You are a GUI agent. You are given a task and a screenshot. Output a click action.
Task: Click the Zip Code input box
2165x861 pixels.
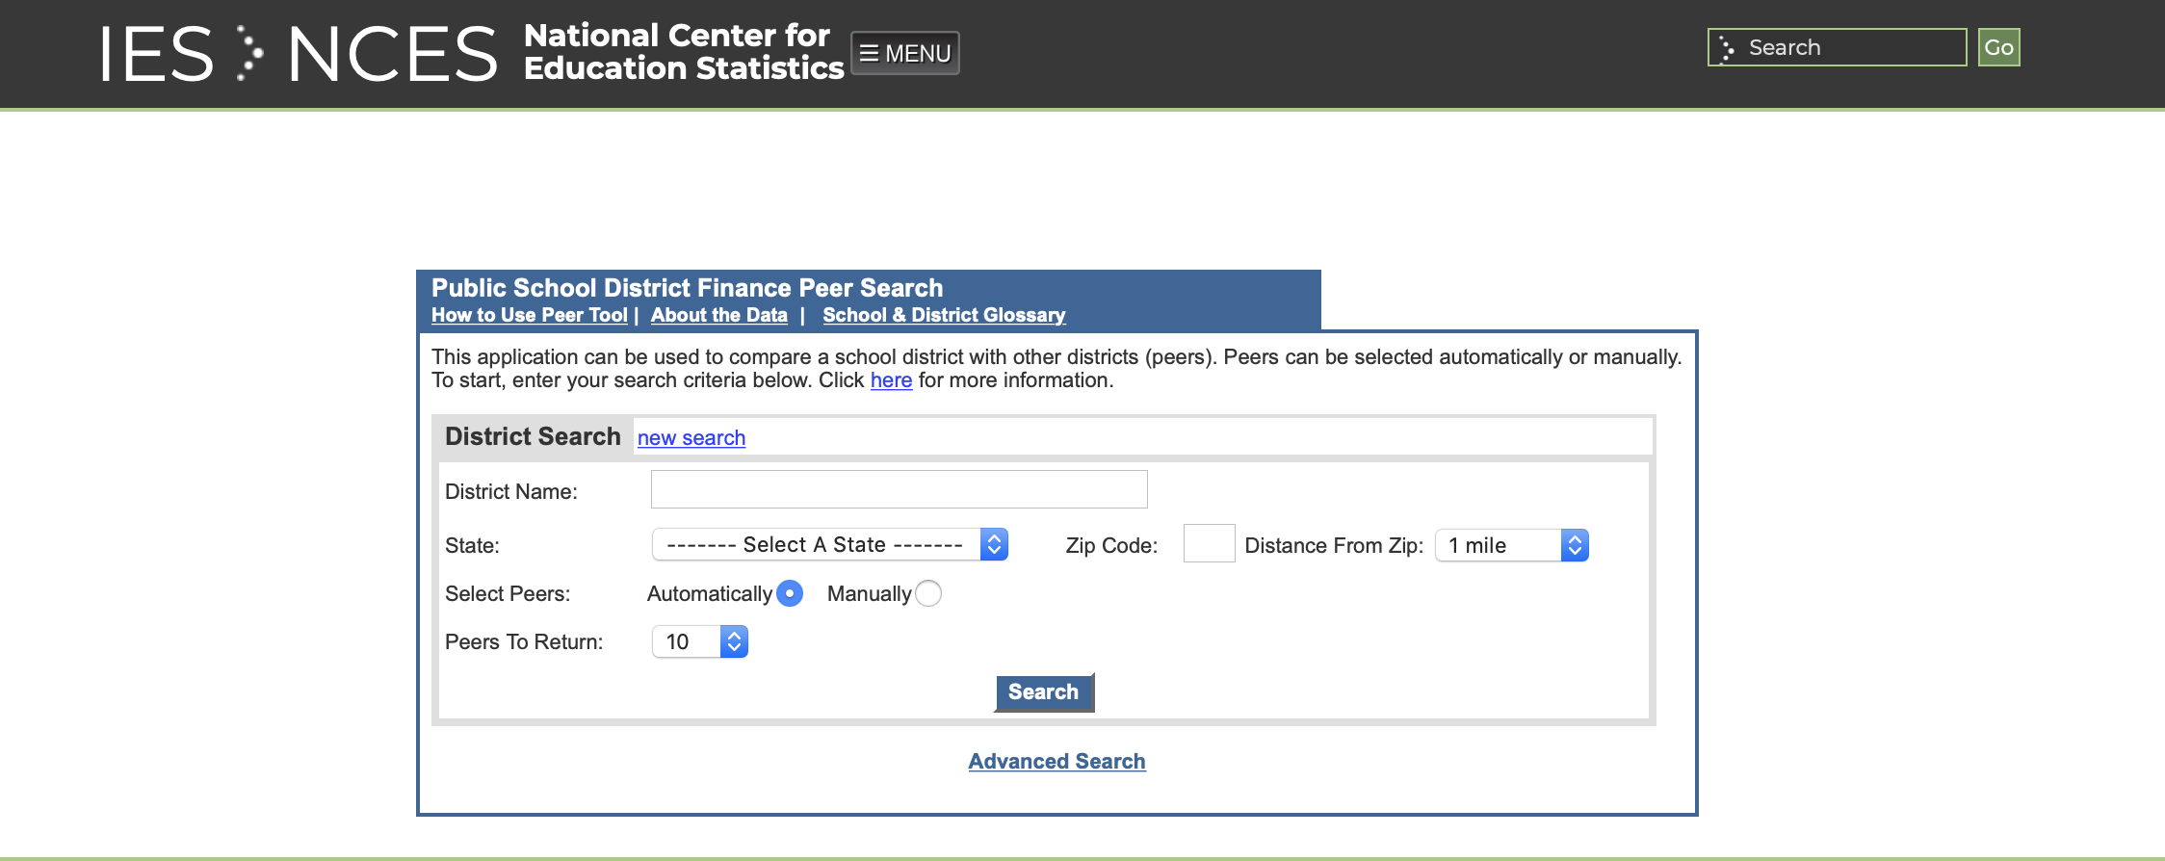(x=1209, y=543)
